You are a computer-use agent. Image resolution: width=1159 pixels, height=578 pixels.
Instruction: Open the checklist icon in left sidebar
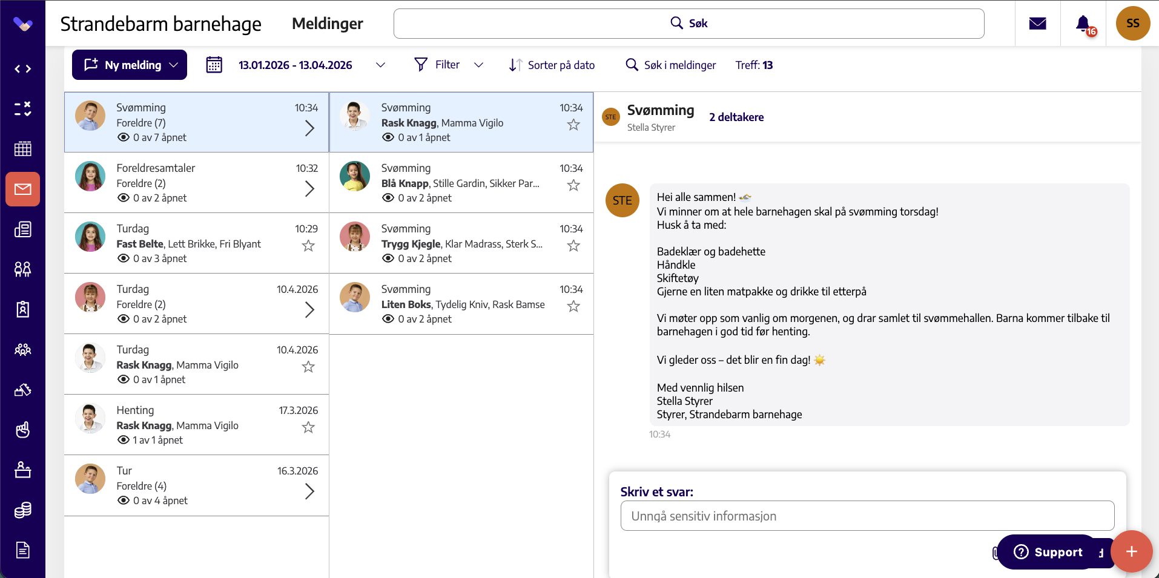(22, 109)
